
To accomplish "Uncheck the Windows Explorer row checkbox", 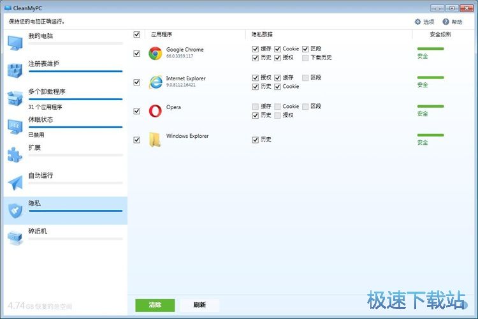I will (x=137, y=140).
